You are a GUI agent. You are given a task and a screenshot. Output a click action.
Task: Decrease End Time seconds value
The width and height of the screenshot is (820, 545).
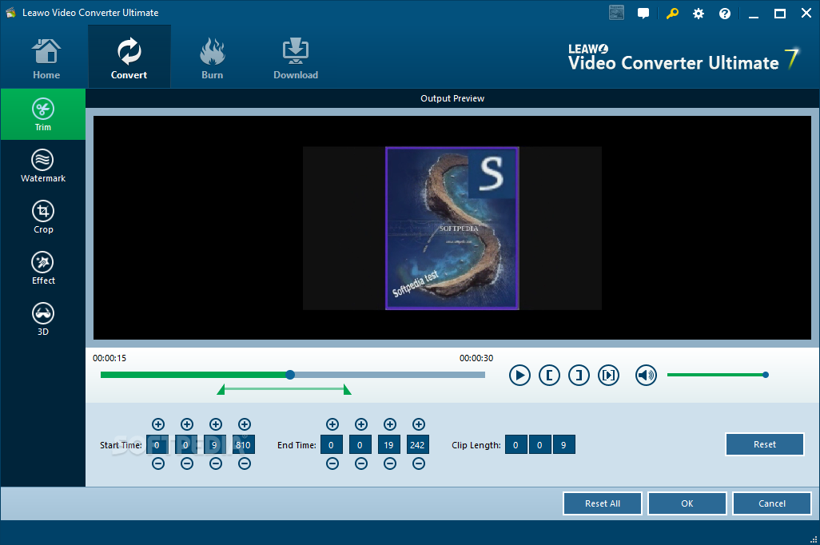tap(389, 463)
